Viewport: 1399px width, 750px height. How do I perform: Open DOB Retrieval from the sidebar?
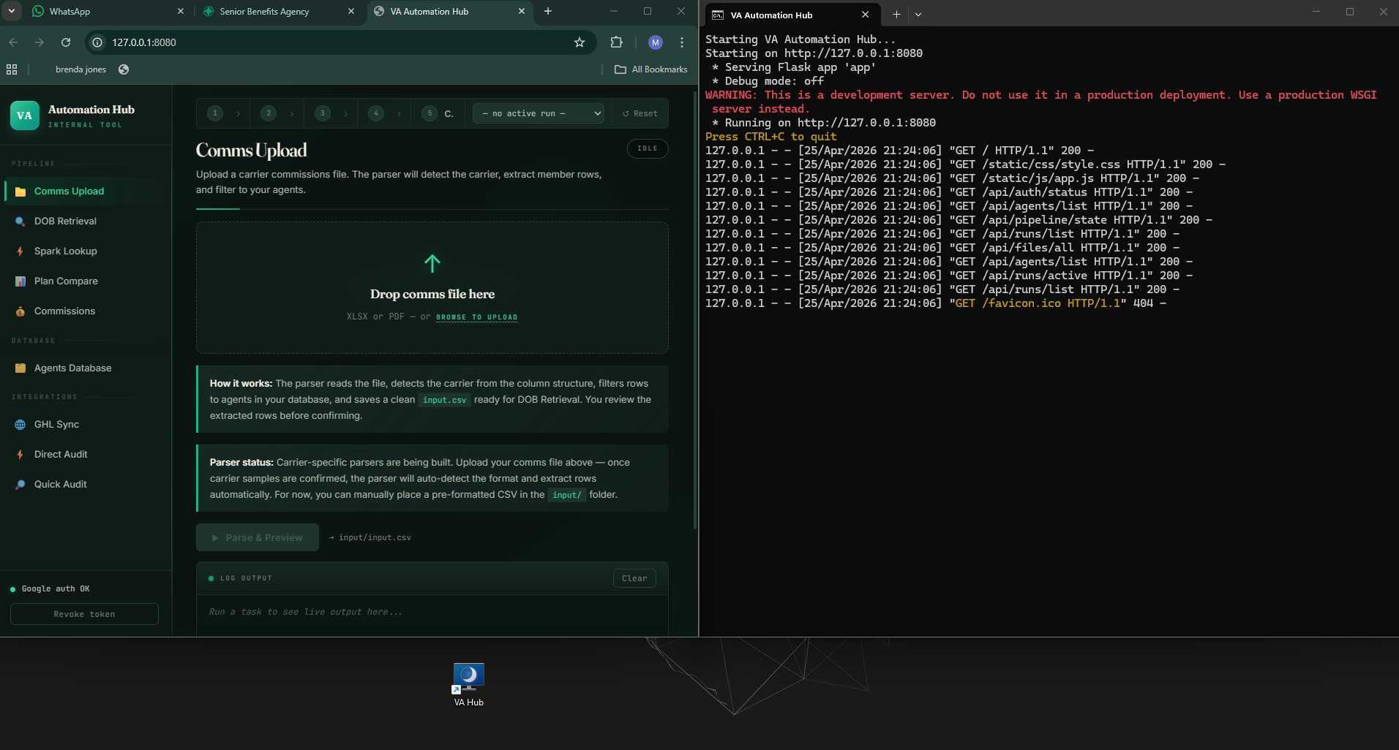coord(65,221)
